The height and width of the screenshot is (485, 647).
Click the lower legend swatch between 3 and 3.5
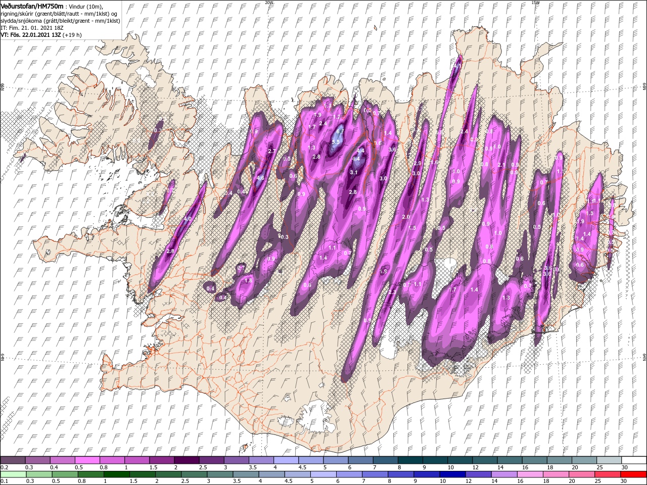pyautogui.click(x=220, y=474)
